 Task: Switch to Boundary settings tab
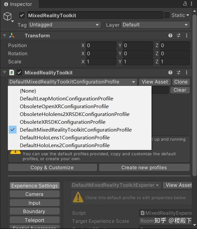tap(35, 211)
